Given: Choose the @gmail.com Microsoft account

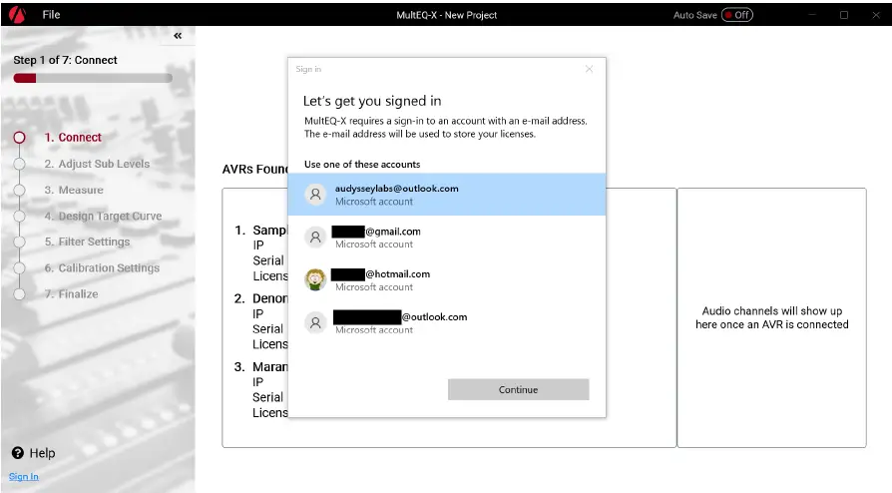Looking at the screenshot, I should (x=447, y=237).
